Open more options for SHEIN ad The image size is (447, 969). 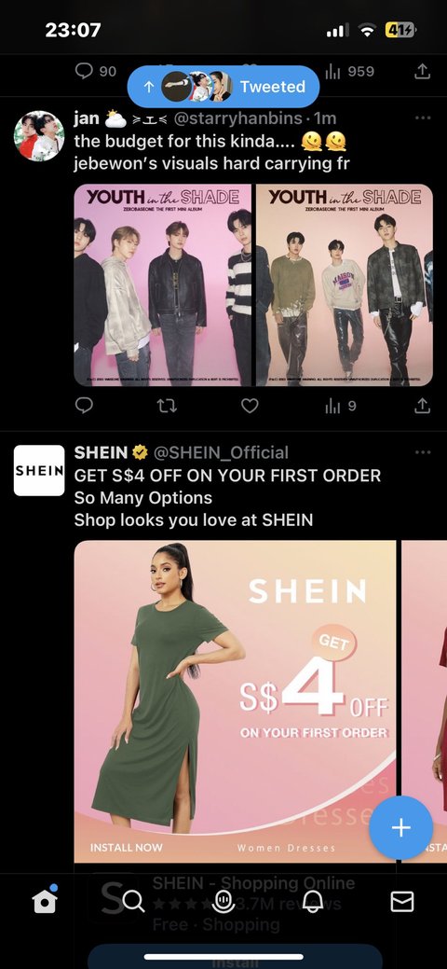click(x=423, y=452)
